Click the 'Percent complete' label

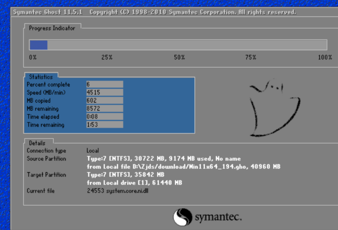point(48,85)
